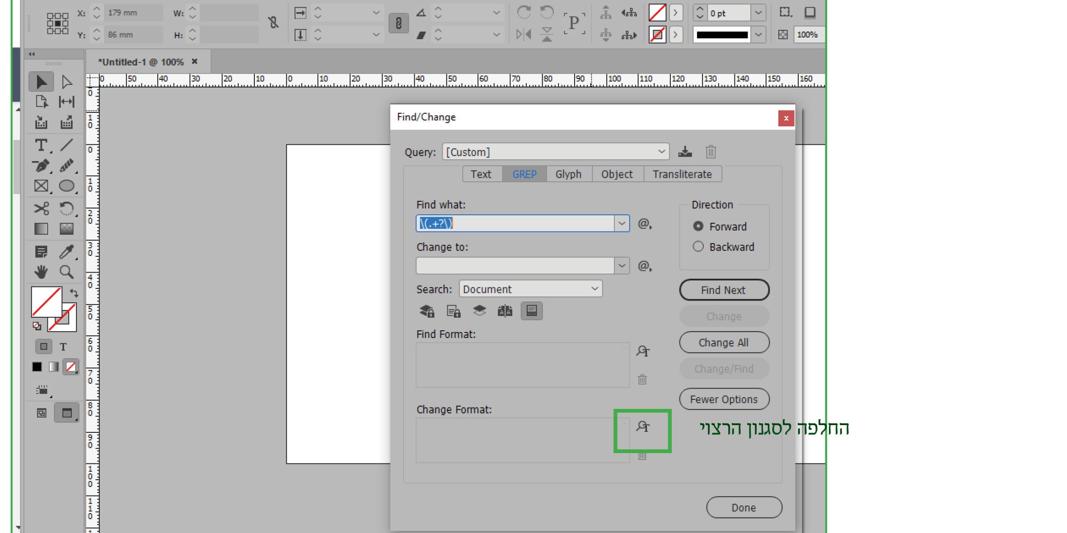Pick the Eyedropper tool
The image size is (1067, 533).
[x=66, y=251]
